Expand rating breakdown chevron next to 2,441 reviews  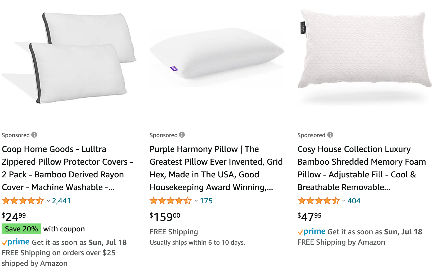pyautogui.click(x=48, y=201)
